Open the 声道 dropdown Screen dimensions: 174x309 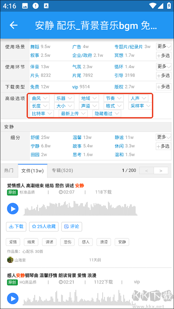89,106
